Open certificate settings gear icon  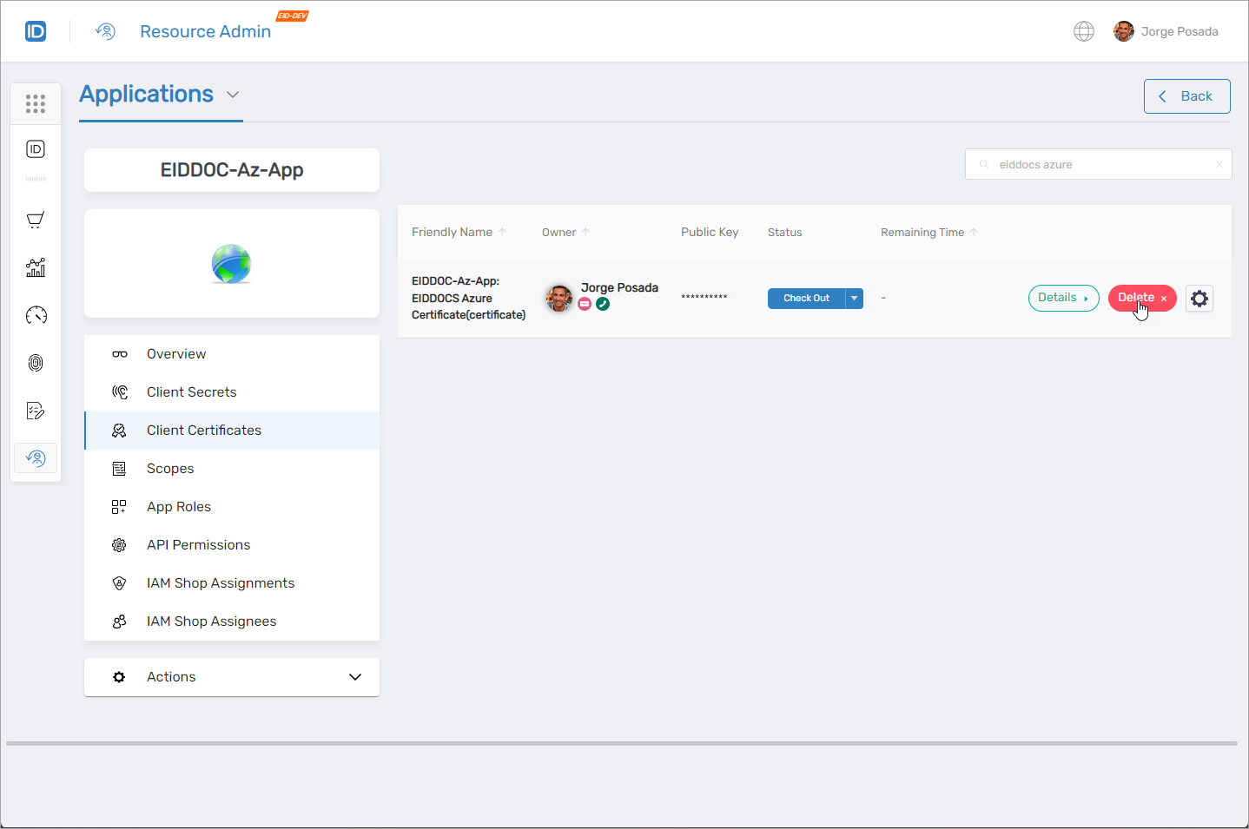1199,299
